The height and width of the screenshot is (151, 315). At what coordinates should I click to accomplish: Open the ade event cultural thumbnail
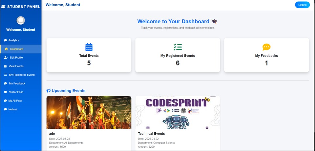pos(89,112)
